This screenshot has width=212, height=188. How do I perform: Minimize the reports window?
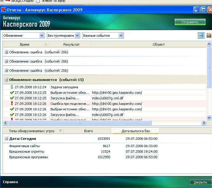[196, 10]
